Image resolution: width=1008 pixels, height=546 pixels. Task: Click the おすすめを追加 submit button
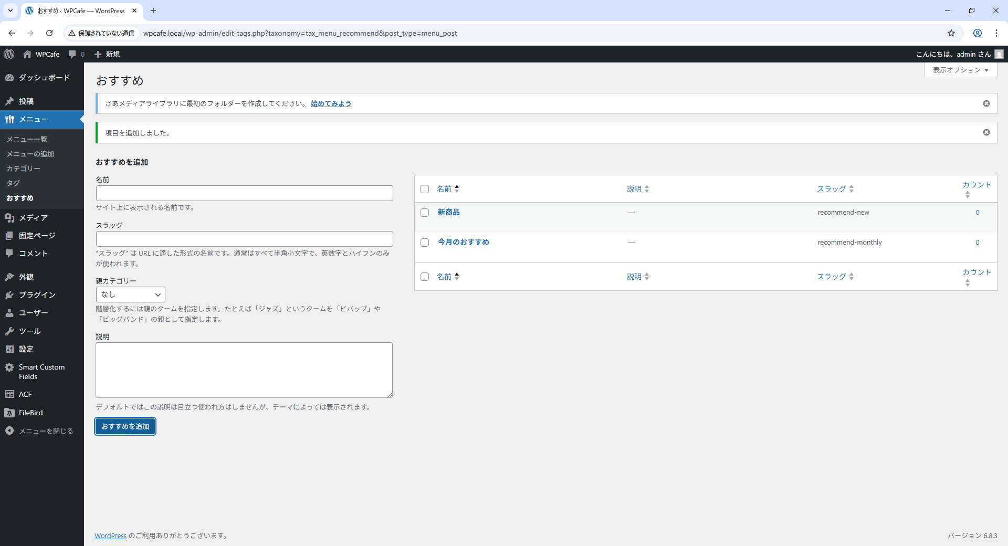pos(125,426)
